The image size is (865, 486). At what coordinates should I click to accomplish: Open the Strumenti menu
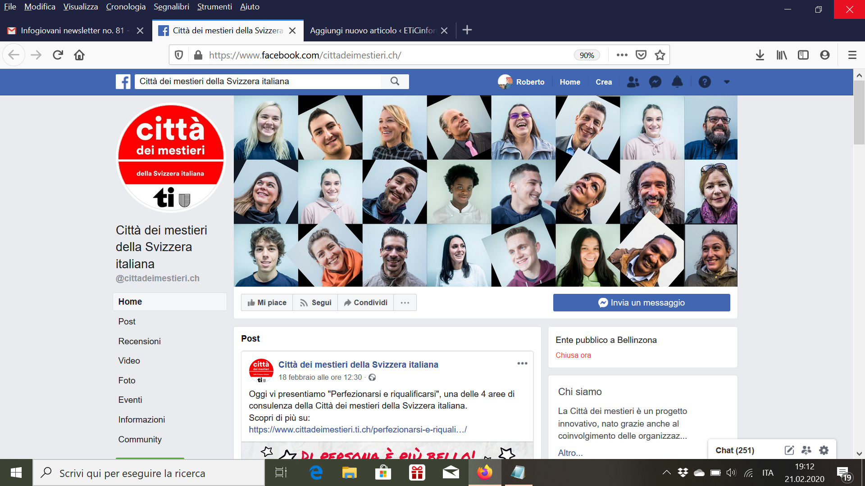point(214,7)
